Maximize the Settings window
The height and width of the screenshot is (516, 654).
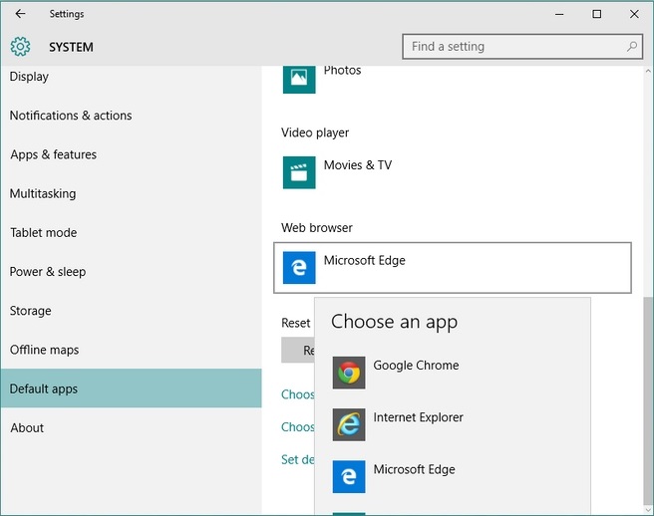point(597,14)
